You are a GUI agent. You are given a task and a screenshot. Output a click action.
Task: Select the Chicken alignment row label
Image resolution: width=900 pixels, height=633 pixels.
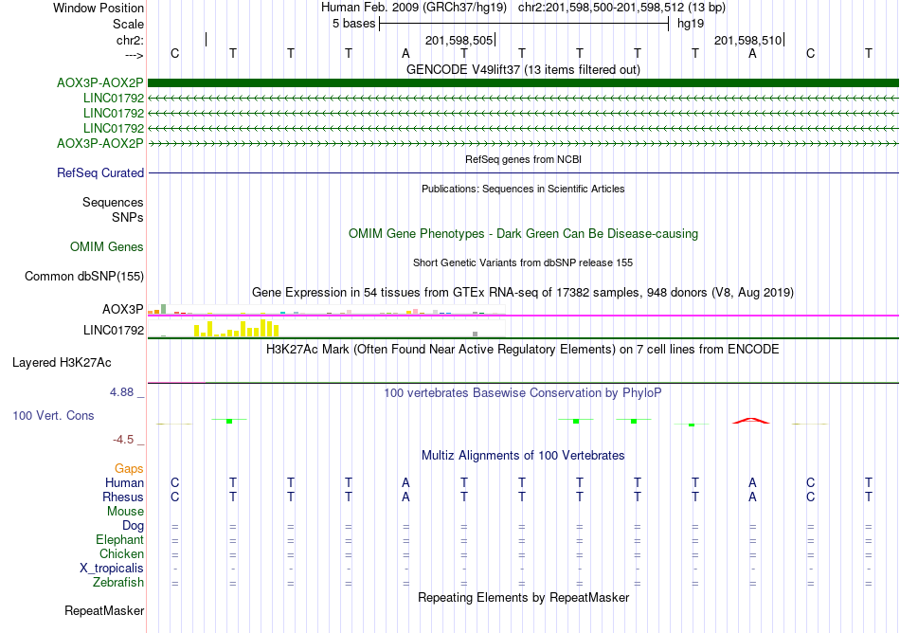pos(121,553)
